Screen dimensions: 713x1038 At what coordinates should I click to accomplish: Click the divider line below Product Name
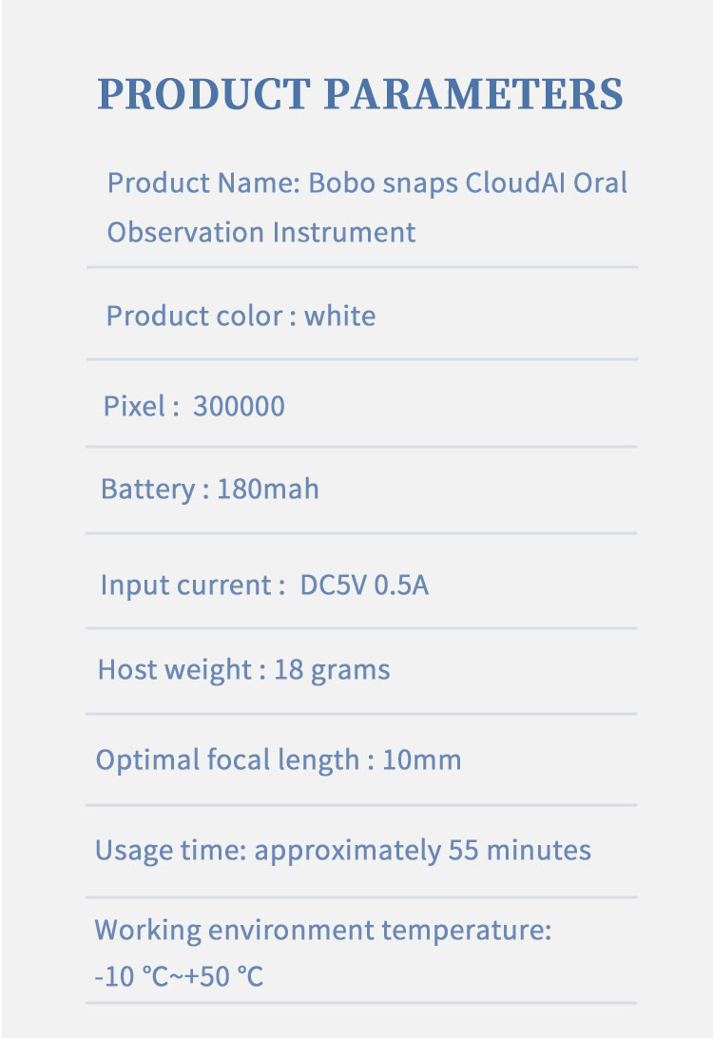click(x=362, y=267)
